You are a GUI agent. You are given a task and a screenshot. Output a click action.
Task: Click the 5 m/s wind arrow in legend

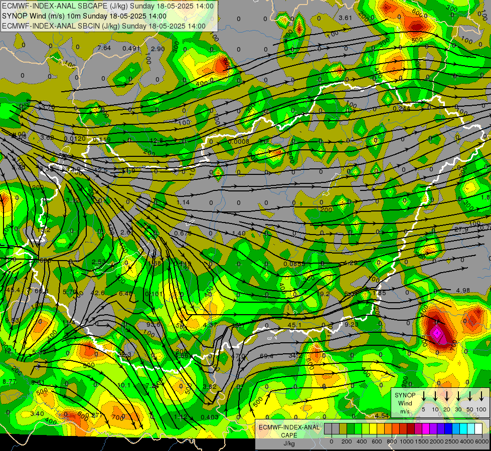[x=424, y=396]
